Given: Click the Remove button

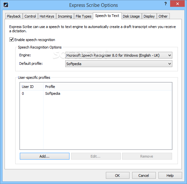Looking at the screenshot, I should click(147, 156).
